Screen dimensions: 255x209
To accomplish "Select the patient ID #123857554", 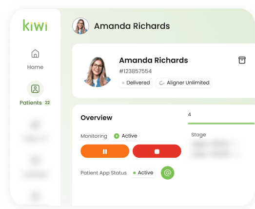I will 136,71.
